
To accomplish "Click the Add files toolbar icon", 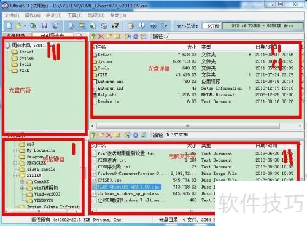I will tap(131, 26).
